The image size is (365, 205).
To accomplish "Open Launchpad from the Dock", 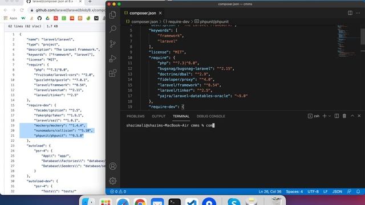I will pyautogui.click(x=106, y=202).
